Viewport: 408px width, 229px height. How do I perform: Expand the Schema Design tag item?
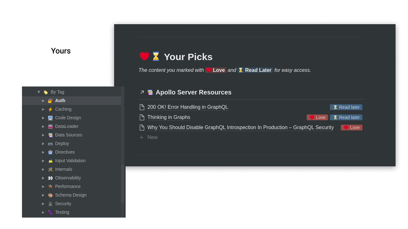pos(43,195)
